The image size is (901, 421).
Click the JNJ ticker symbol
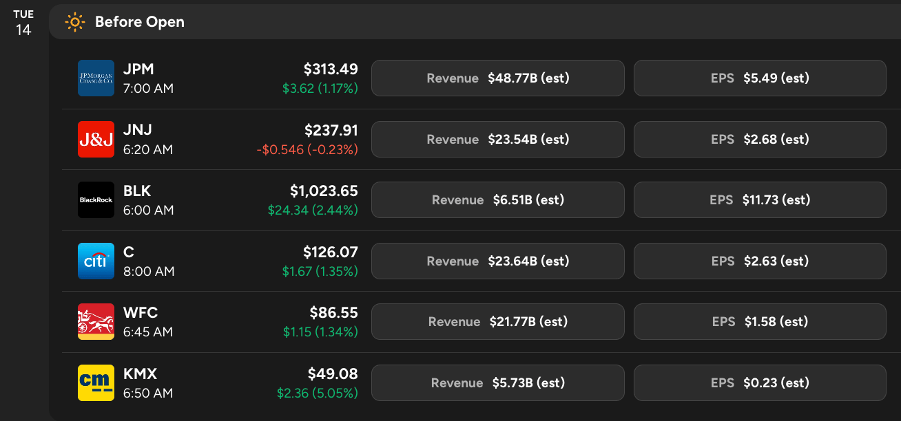(x=138, y=130)
